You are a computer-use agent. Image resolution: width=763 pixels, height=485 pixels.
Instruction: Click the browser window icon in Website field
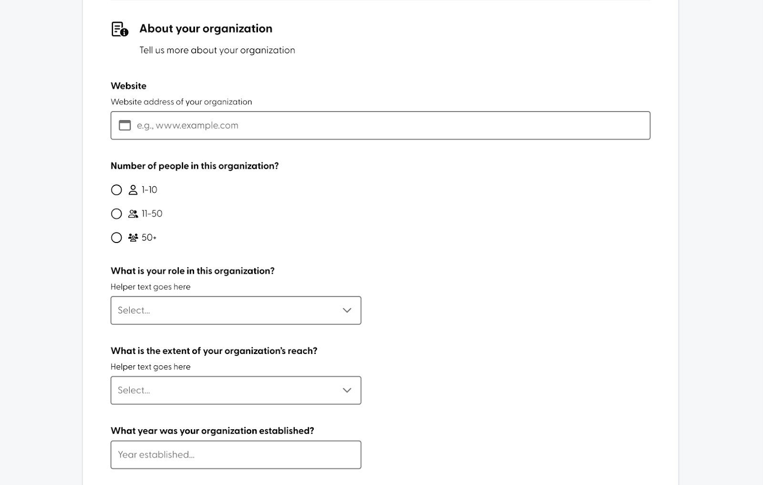coord(125,125)
